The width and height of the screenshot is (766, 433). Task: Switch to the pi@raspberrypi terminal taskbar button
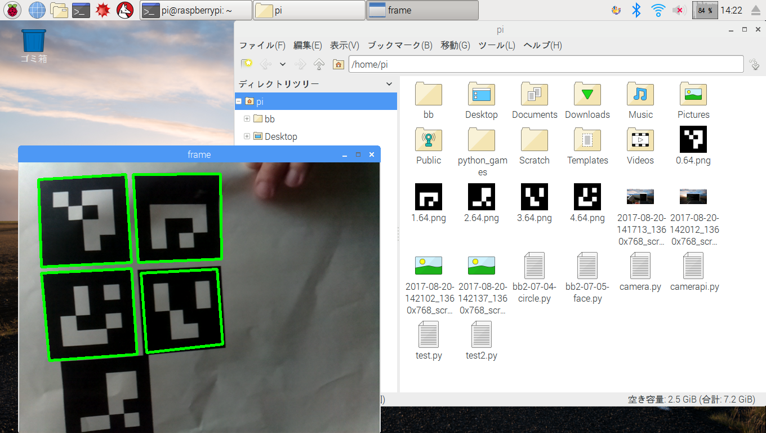[196, 10]
